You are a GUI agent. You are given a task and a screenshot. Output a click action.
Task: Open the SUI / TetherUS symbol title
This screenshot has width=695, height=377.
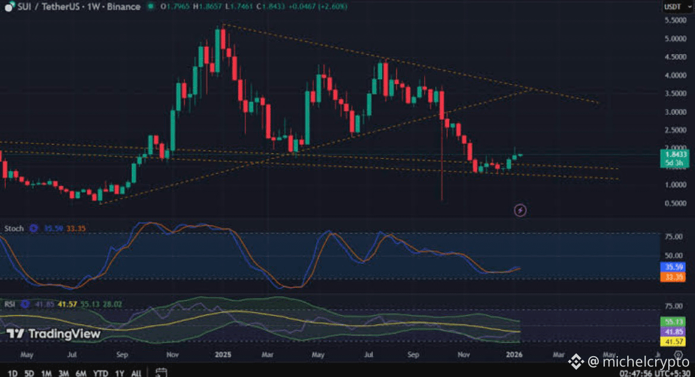(79, 7)
